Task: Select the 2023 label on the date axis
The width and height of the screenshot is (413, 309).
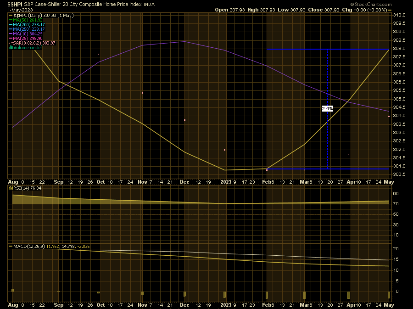Action: coord(226,182)
